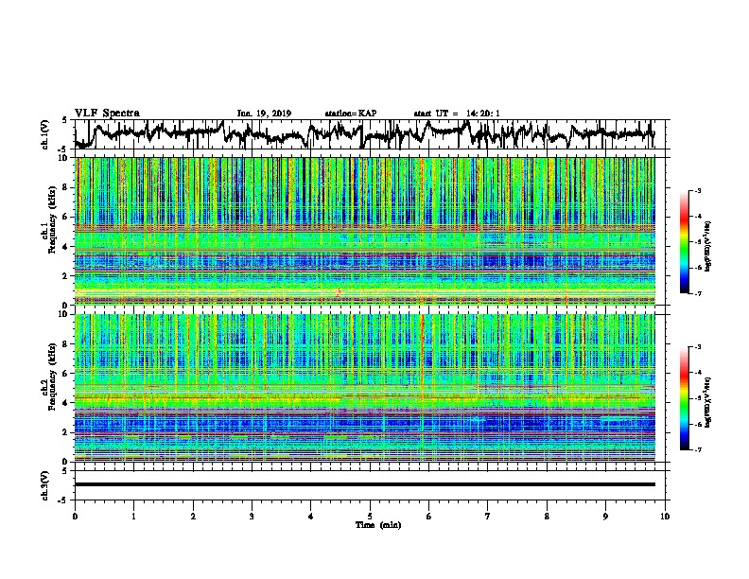Click the ch.1 voltage waveform trace
749x579 pixels.
pyautogui.click(x=364, y=134)
